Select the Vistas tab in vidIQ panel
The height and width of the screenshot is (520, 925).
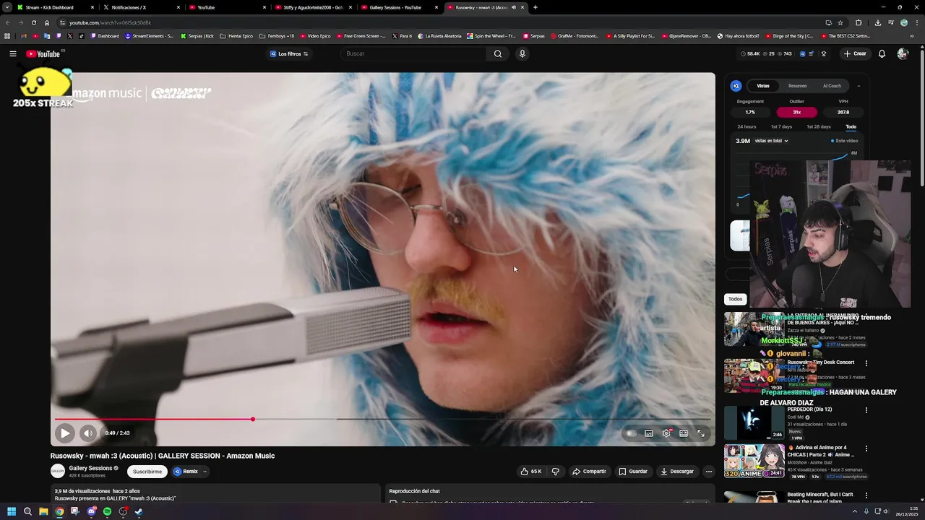(763, 86)
